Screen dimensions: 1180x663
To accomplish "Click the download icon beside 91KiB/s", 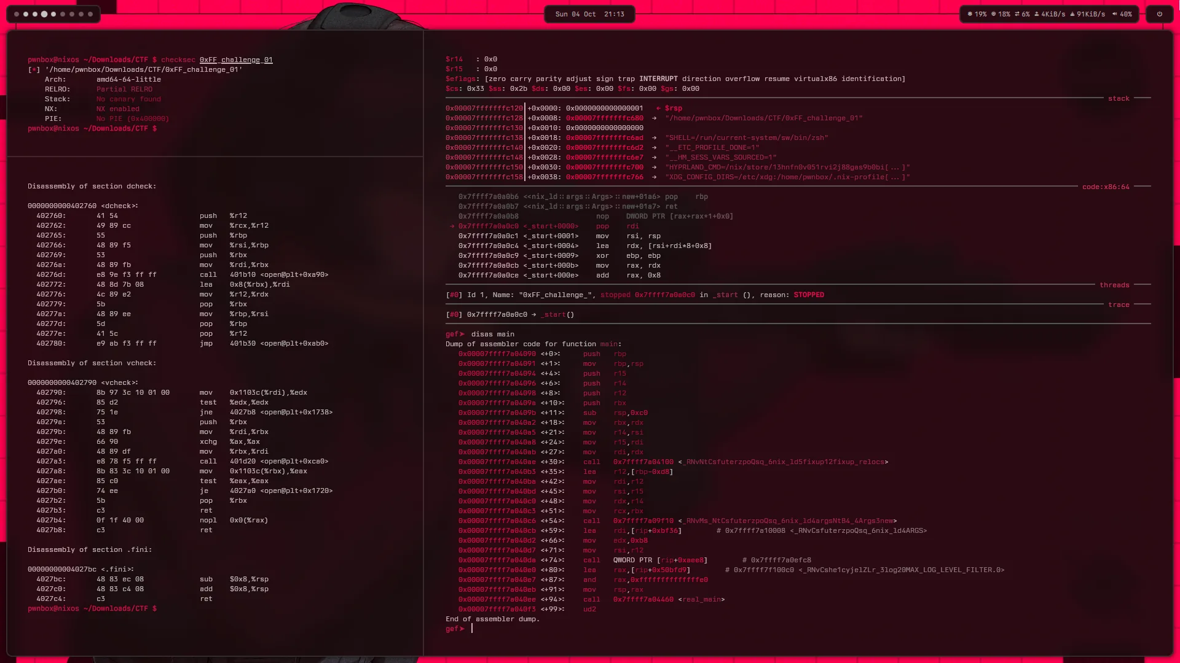I will click(x=1072, y=14).
